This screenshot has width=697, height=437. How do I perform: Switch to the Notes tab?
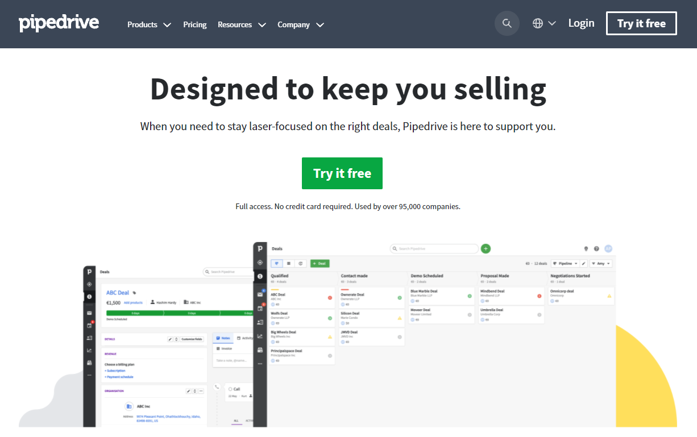tap(223, 338)
